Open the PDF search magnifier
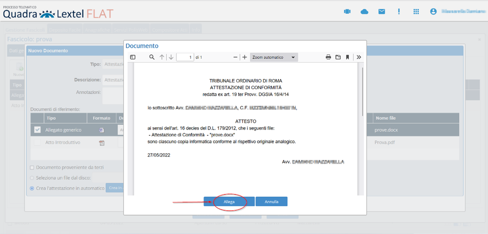Viewport: 488px width, 234px height. click(x=152, y=57)
